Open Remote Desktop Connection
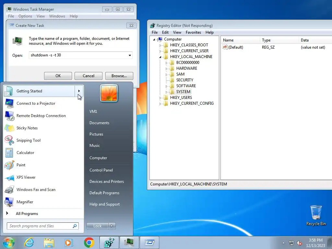The image size is (332, 249). pos(43,116)
